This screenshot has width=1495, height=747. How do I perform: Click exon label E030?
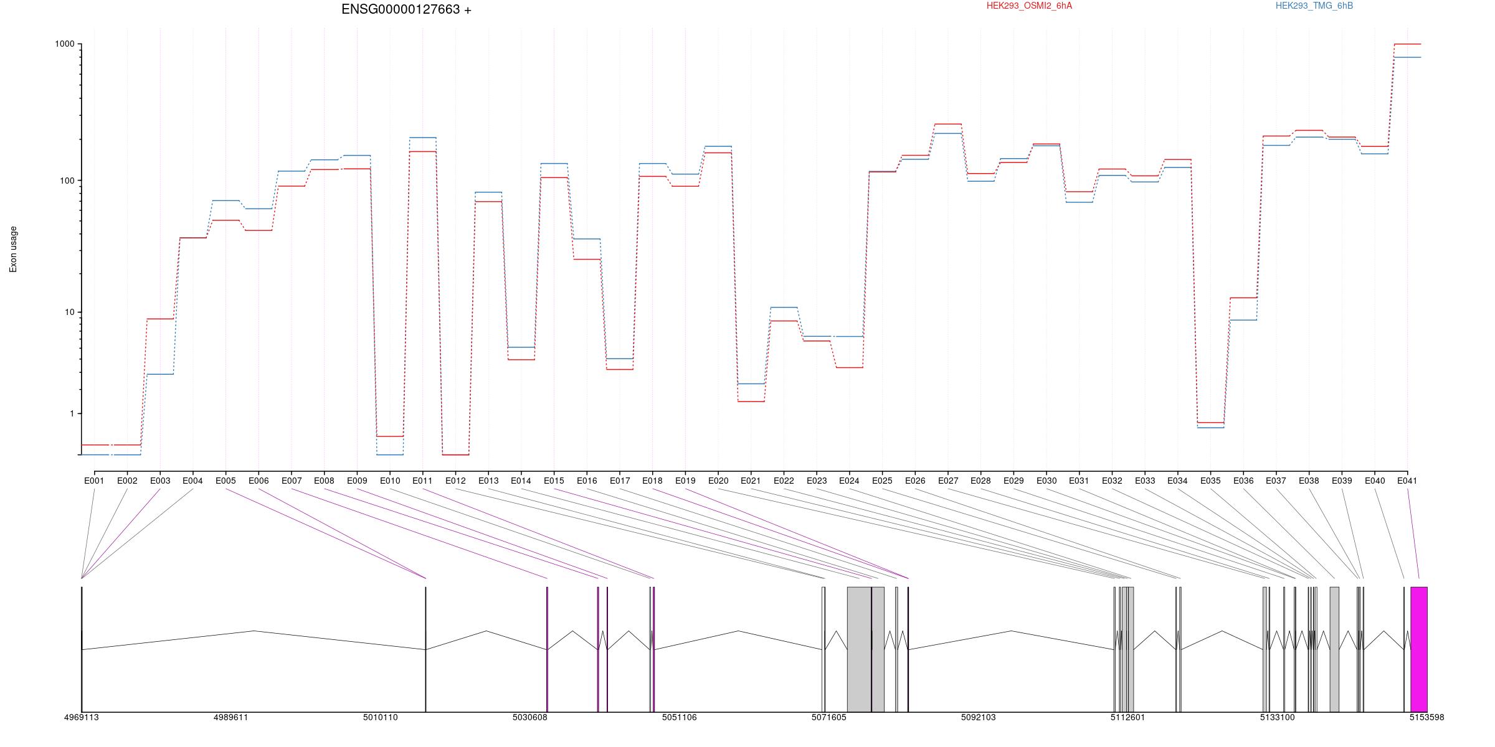(1046, 481)
